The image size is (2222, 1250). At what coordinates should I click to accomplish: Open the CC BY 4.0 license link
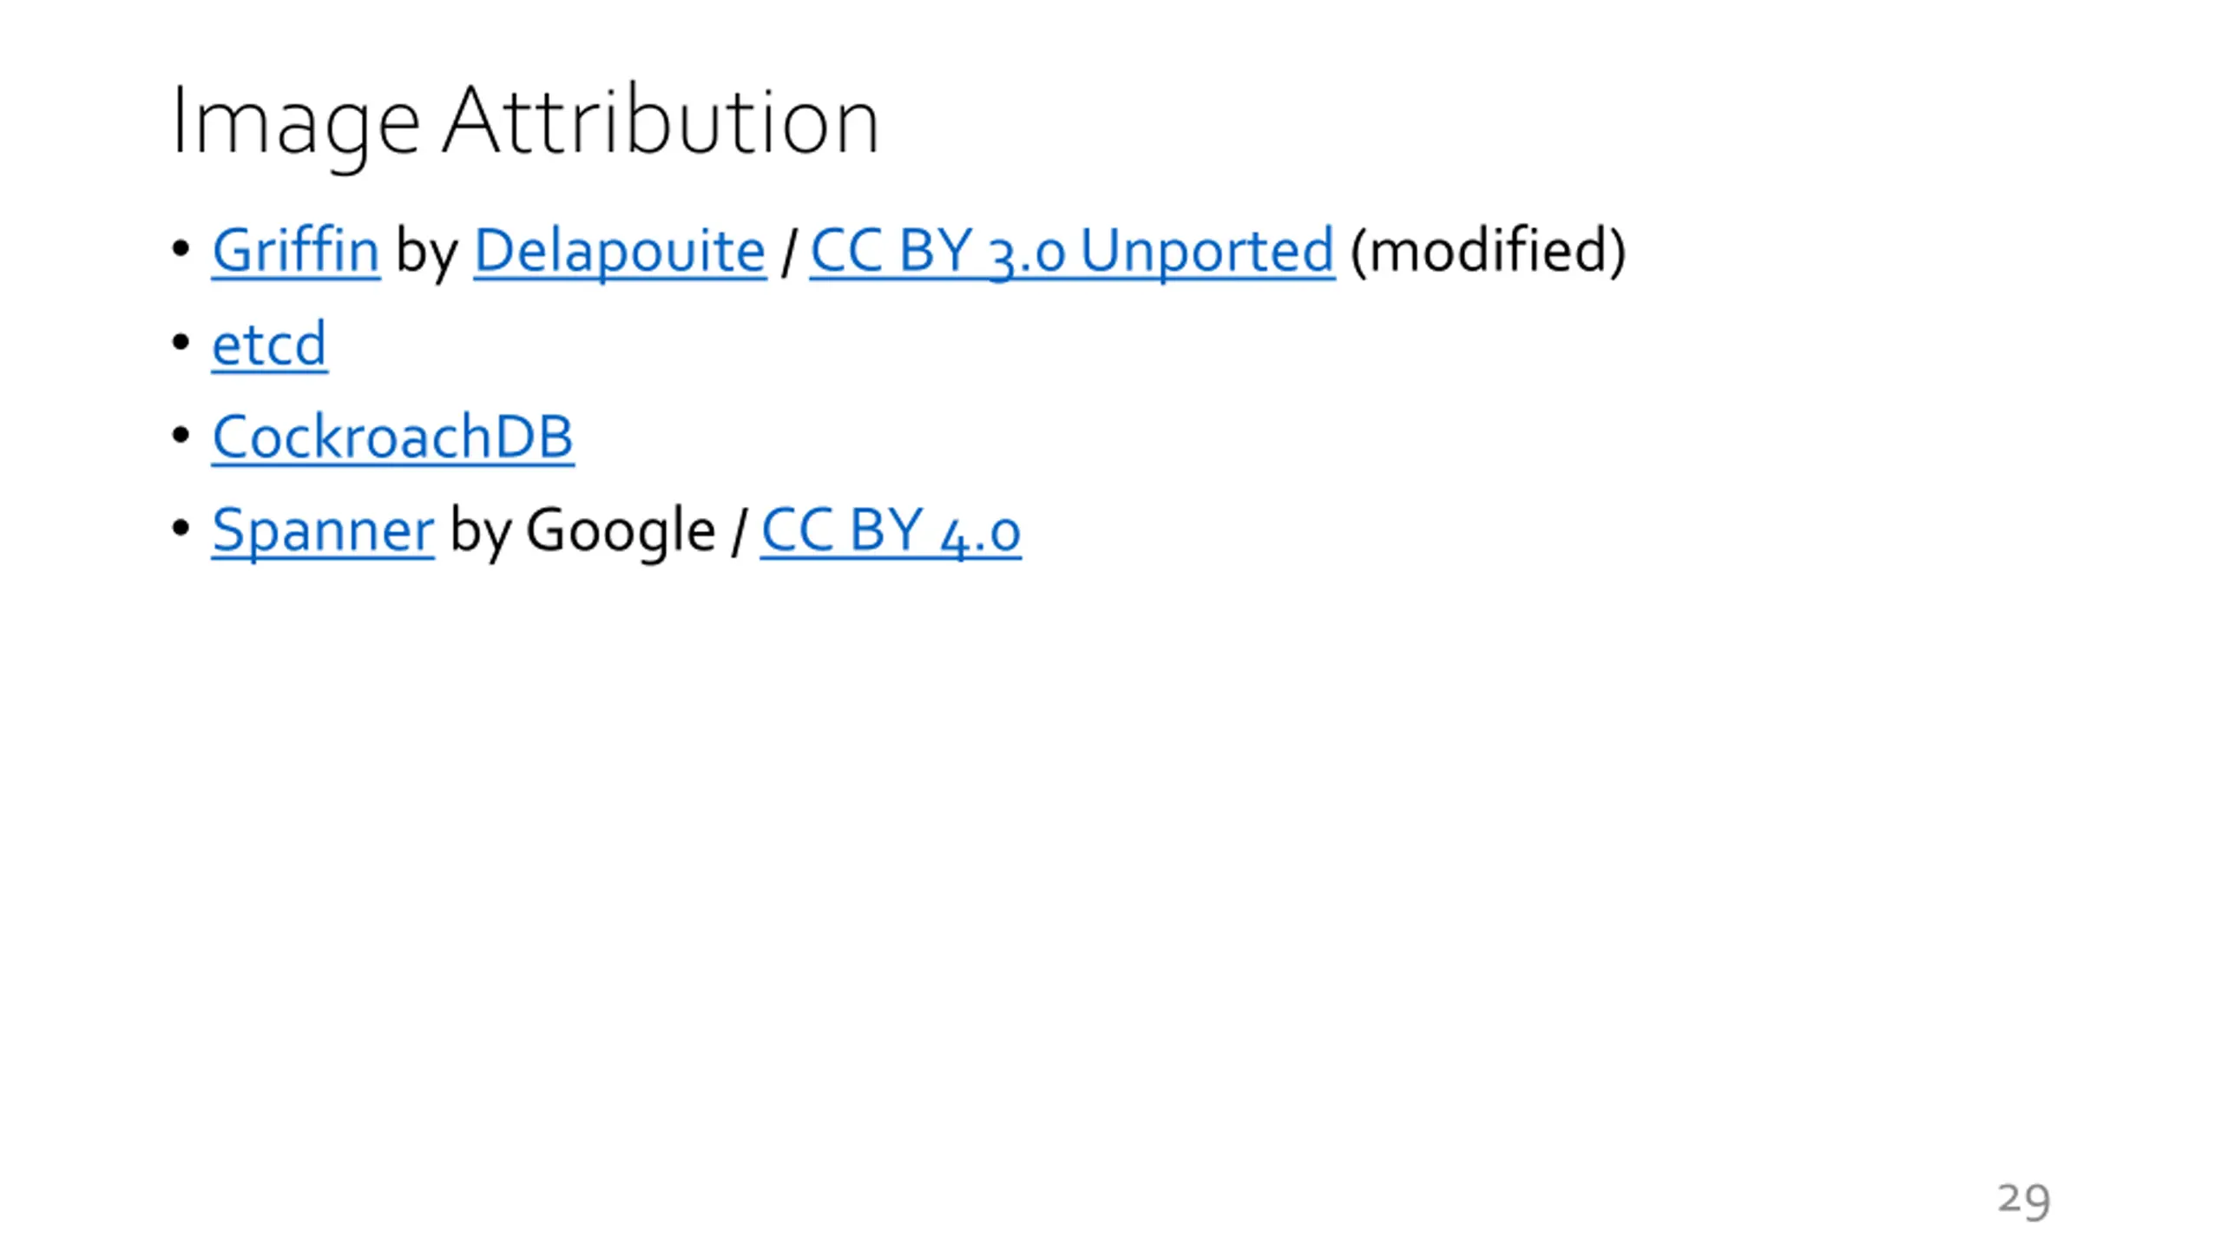[891, 530]
